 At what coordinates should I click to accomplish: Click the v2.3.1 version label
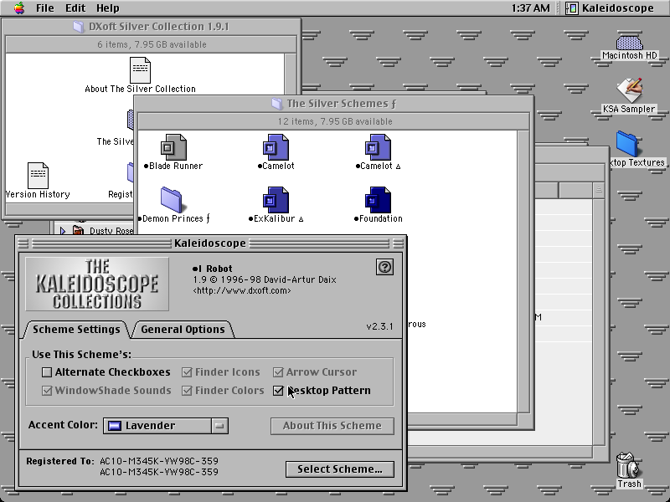(379, 326)
